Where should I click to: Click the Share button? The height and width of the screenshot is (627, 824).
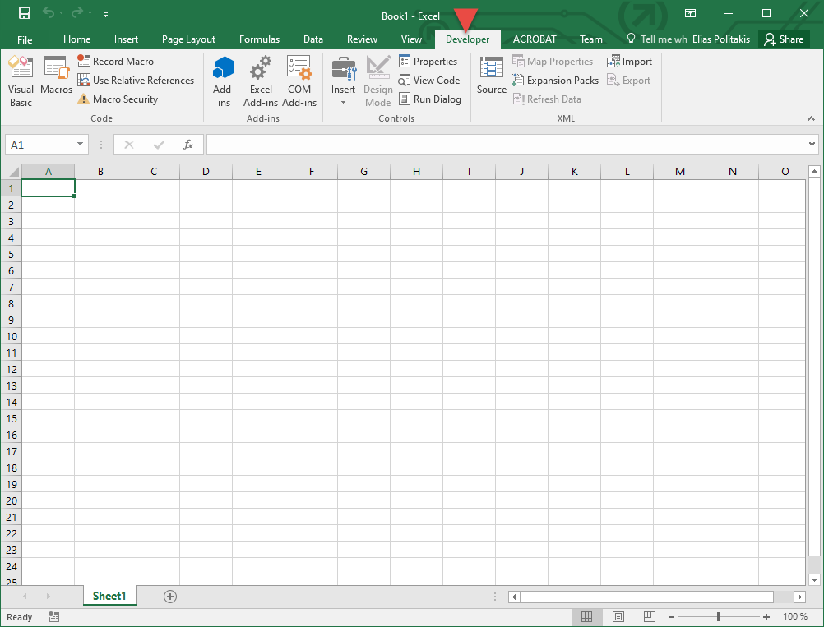[x=784, y=39]
